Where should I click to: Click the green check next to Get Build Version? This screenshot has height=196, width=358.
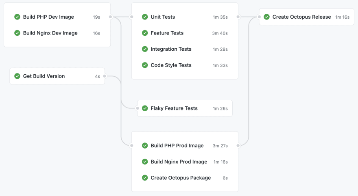tap(17, 76)
